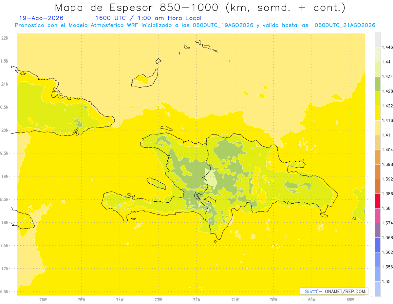This screenshot has height=304, width=393.
Task: Click purple legend swatch between 1.374 and 1.368
Action: point(378,230)
